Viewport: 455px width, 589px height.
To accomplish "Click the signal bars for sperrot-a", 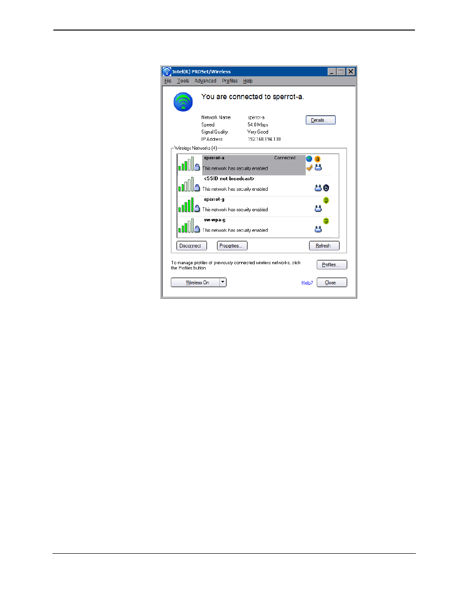I will (186, 164).
